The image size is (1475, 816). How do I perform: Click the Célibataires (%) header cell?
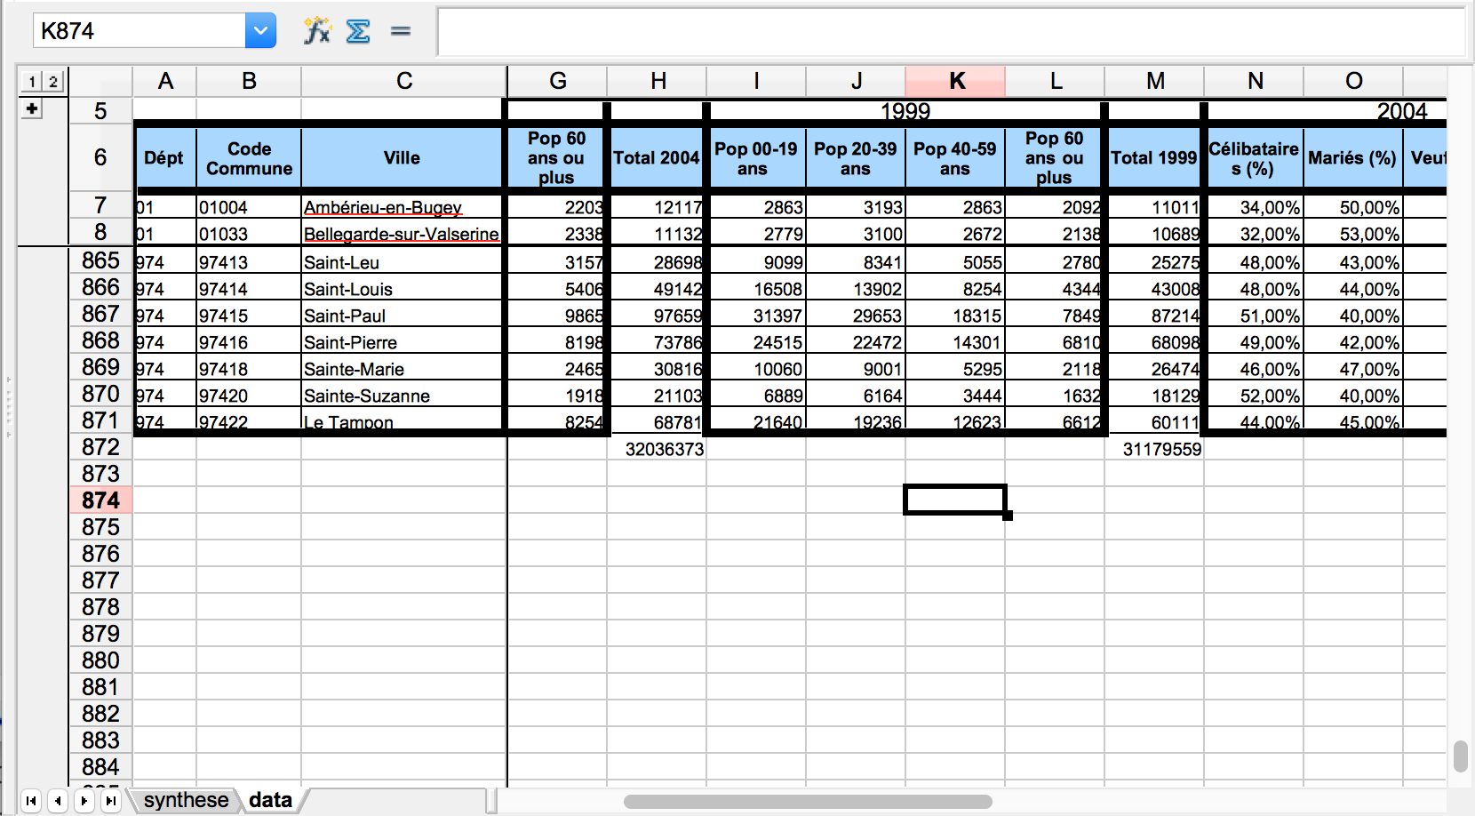(x=1254, y=158)
